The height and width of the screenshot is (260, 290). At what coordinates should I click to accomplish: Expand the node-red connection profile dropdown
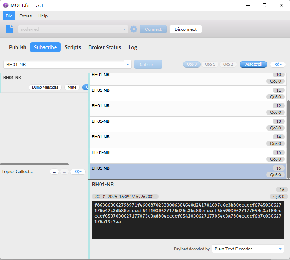tap(124, 29)
